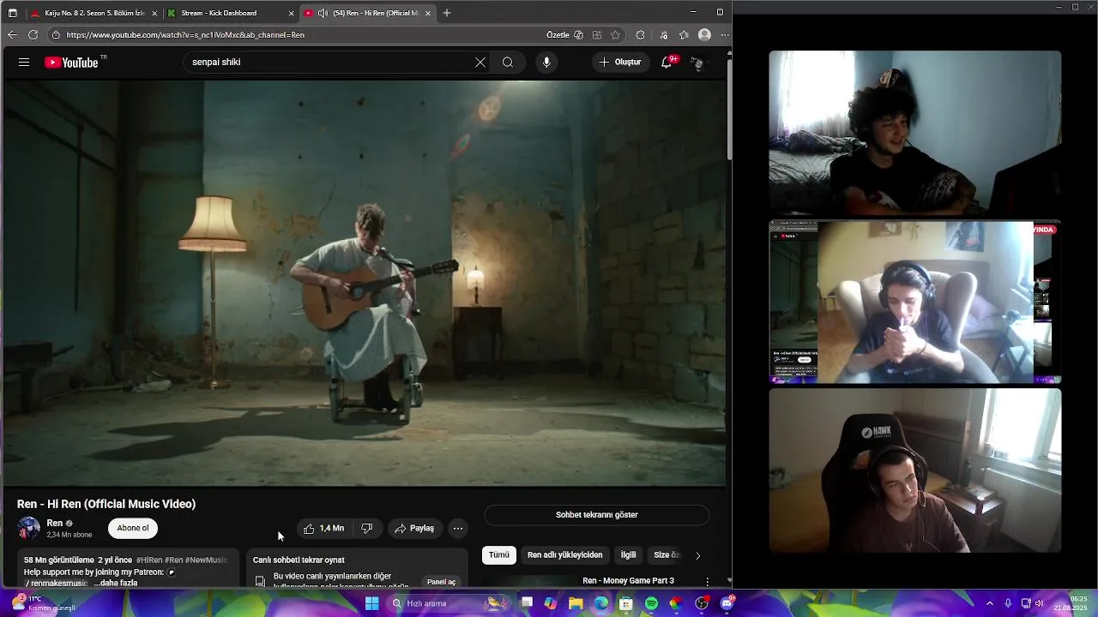Open Microsoft Edge taskbar icon
The width and height of the screenshot is (1098, 617).
point(600,603)
